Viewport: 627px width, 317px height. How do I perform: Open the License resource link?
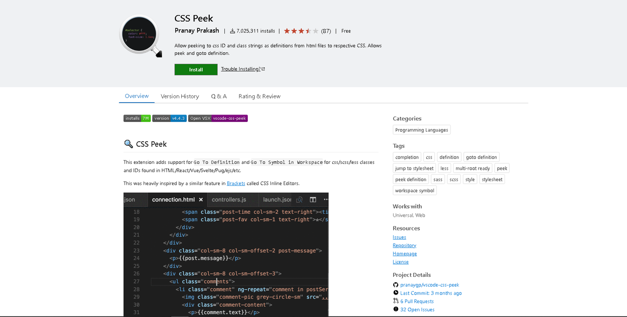(401, 262)
